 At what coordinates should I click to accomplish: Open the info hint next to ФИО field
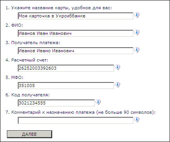point(137,33)
